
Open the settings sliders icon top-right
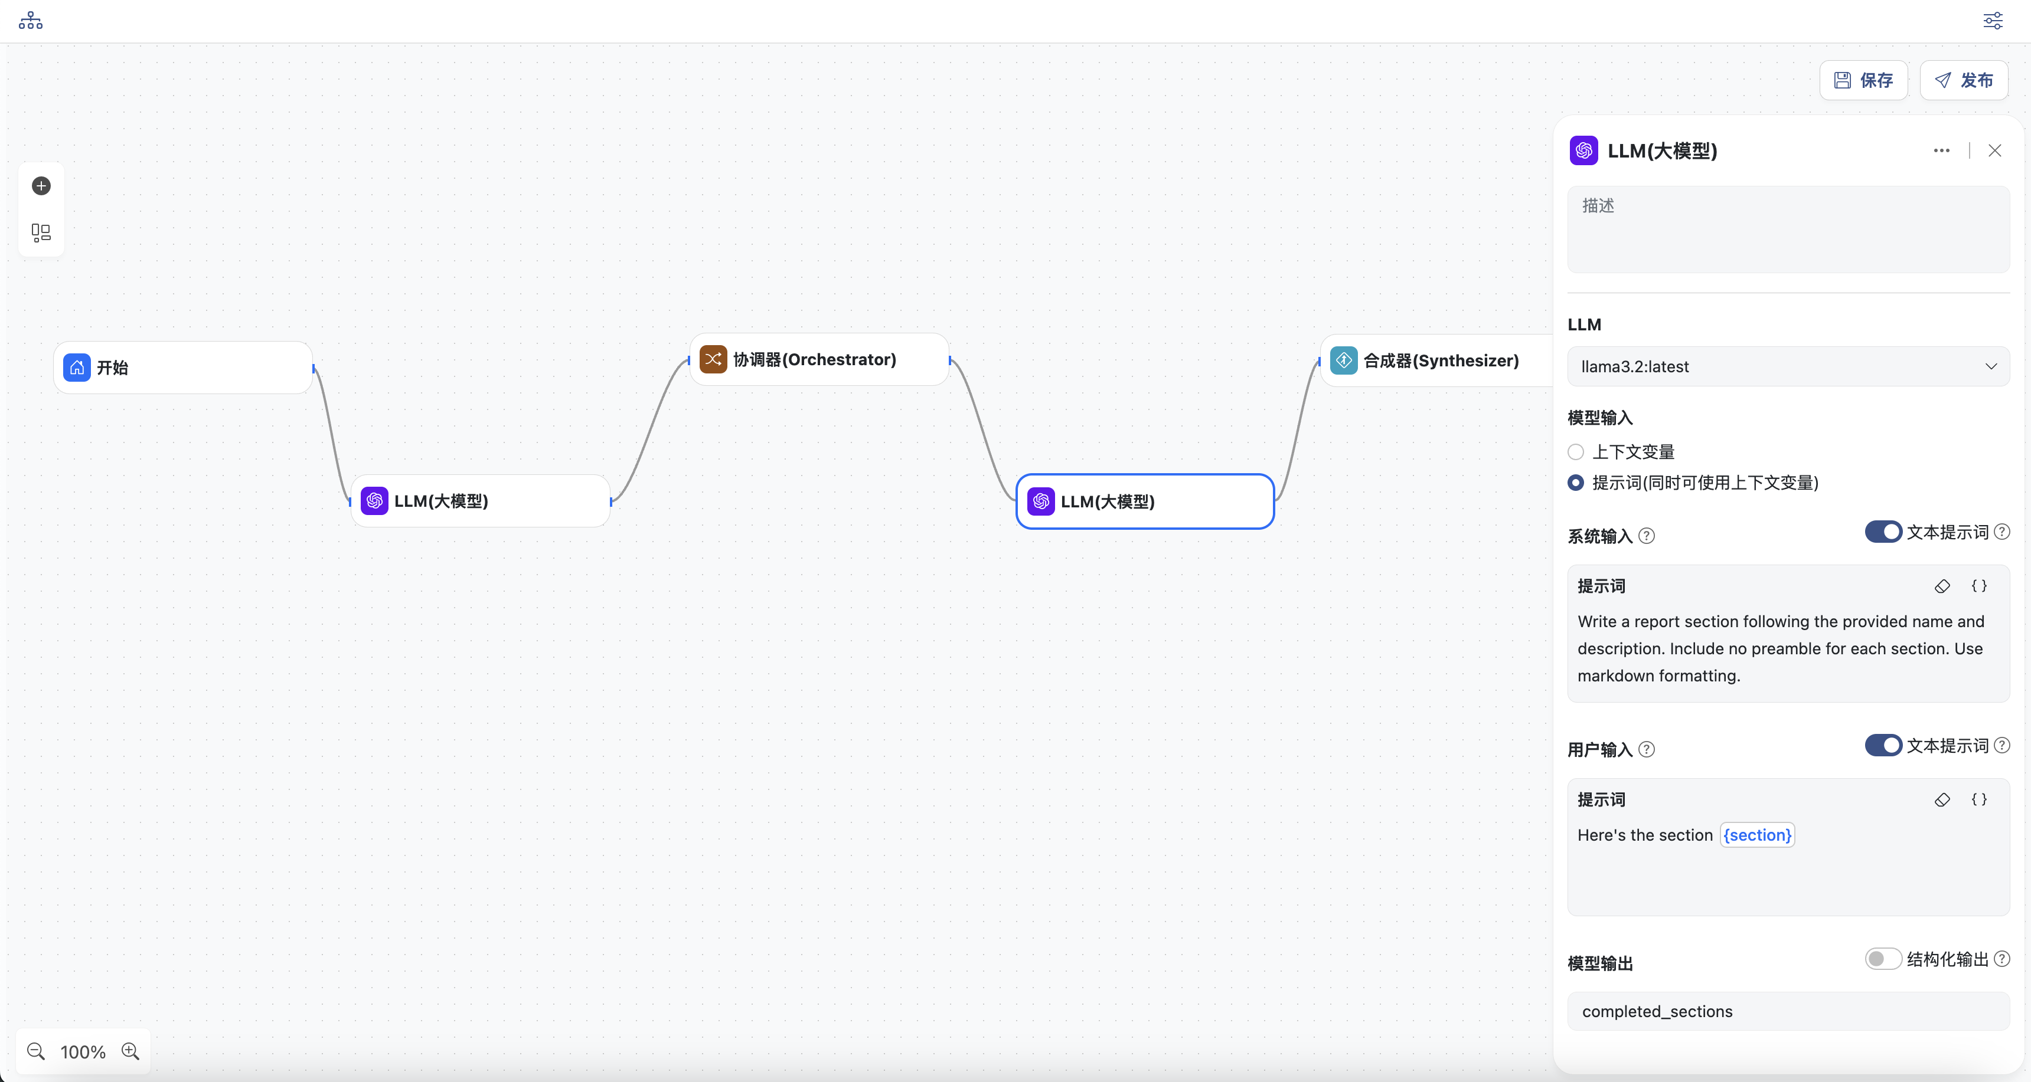point(1993,21)
